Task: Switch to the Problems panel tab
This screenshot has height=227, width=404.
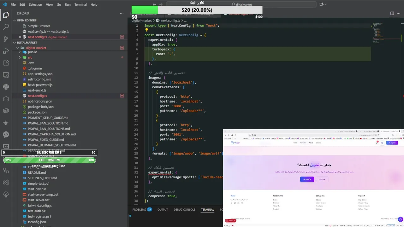Action: click(x=142, y=210)
